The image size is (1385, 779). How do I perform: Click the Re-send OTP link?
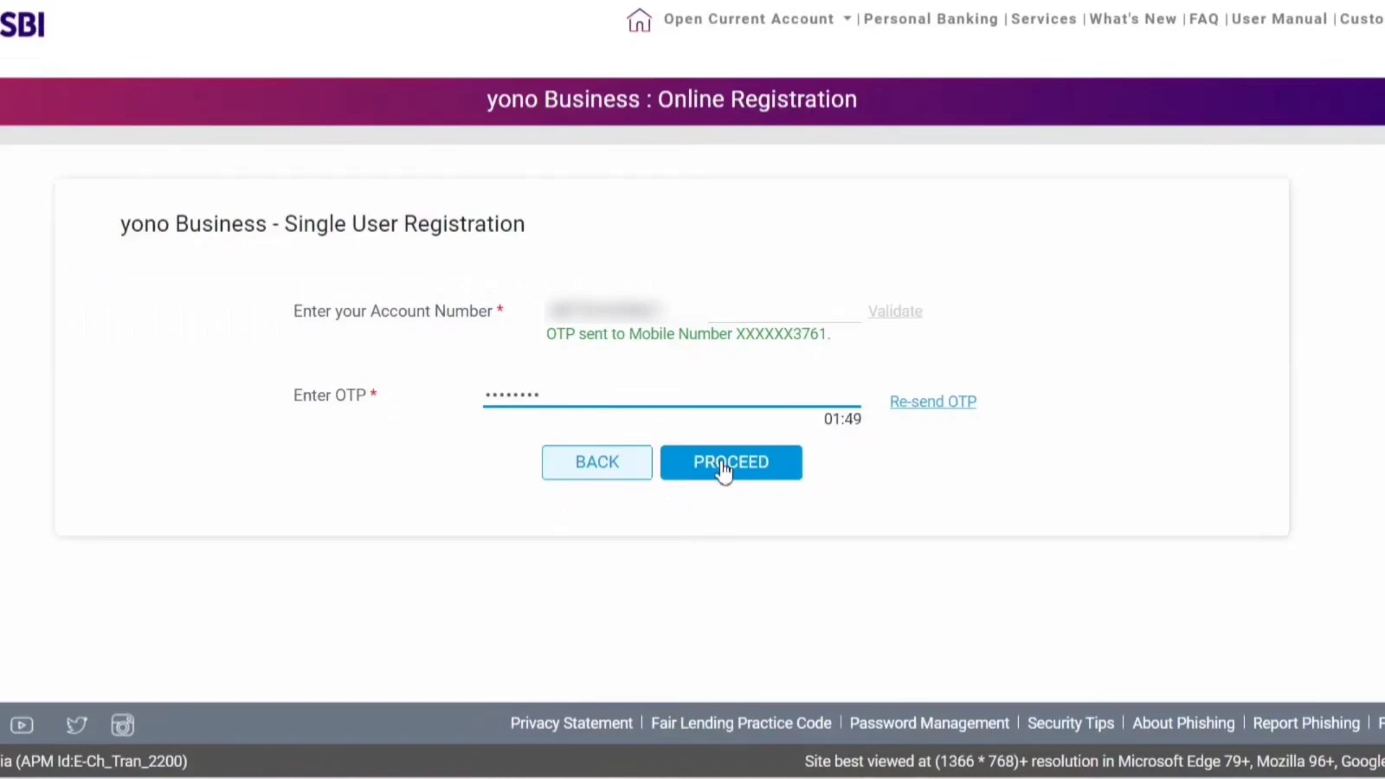(933, 402)
